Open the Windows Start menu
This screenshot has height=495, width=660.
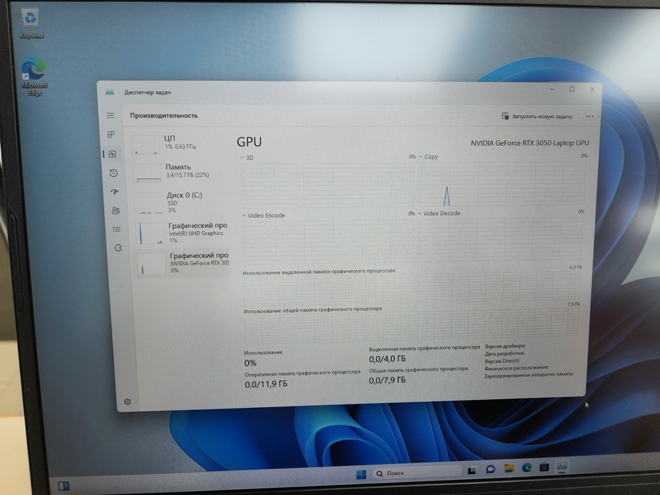361,475
